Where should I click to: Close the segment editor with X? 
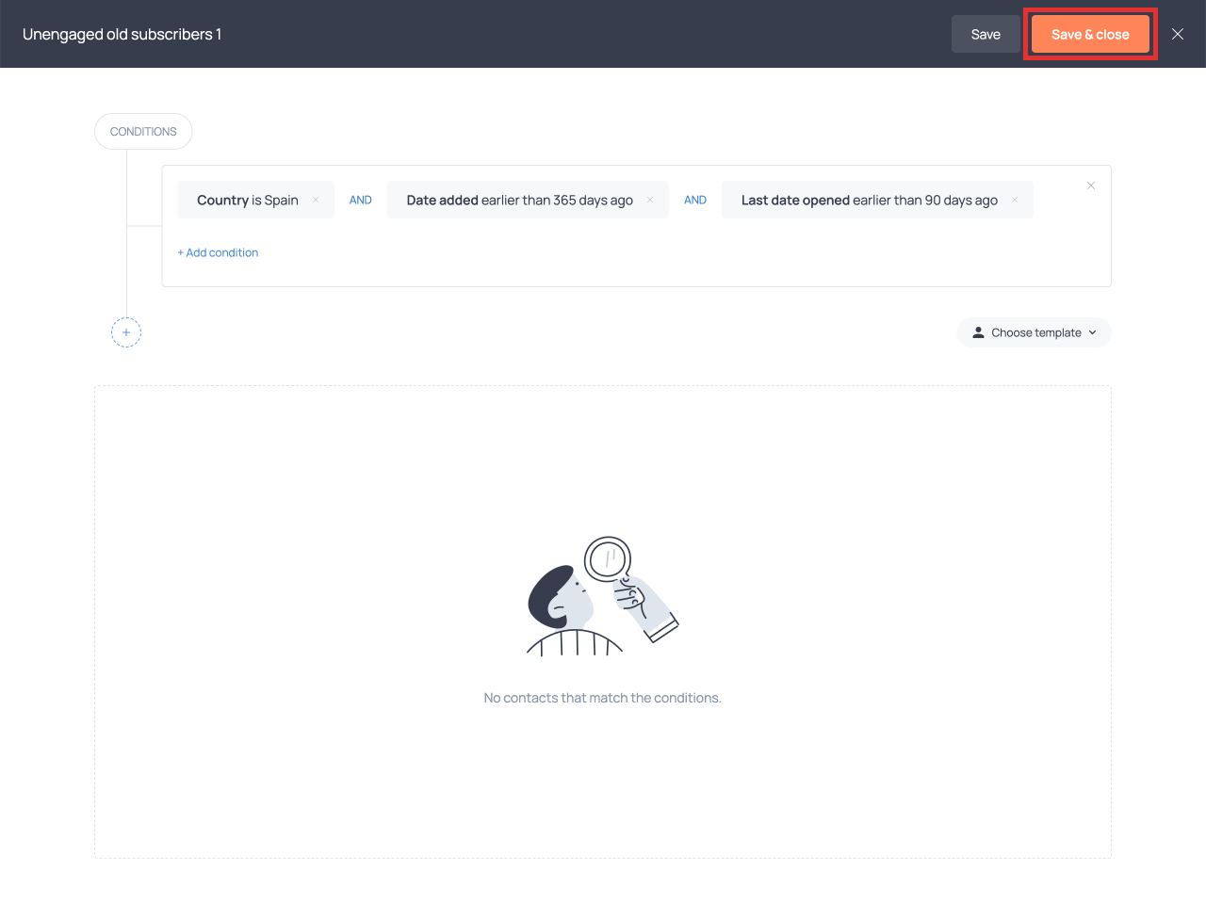point(1178,34)
